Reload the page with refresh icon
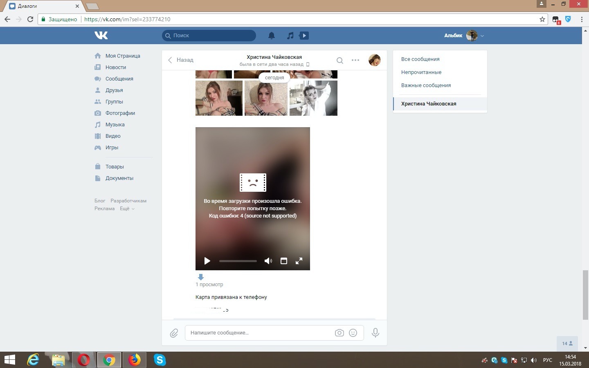 pyautogui.click(x=30, y=19)
